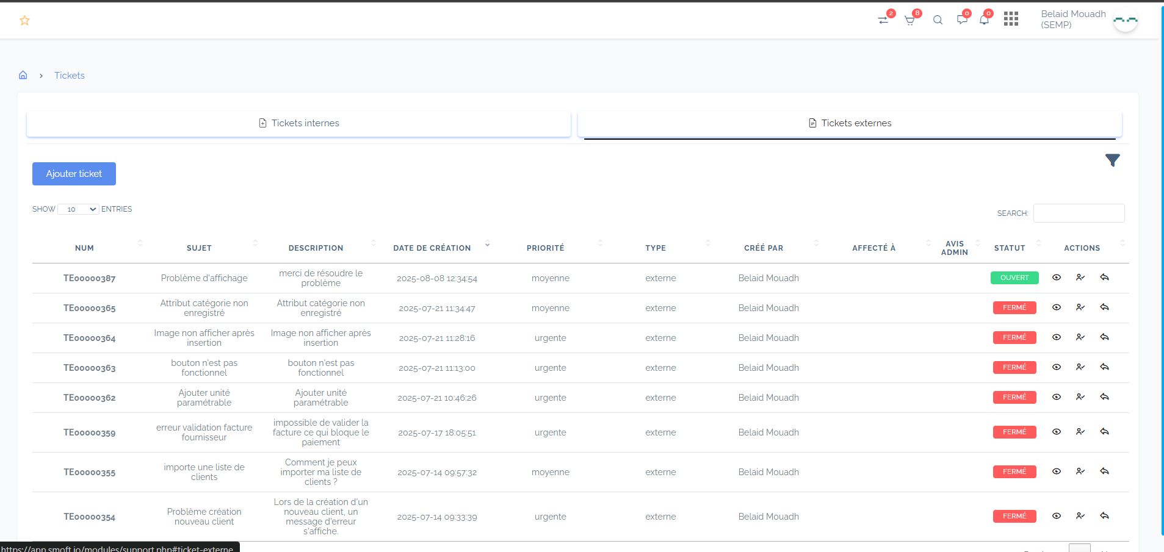Image resolution: width=1164 pixels, height=552 pixels.
Task: Assign ticket TE00000364 using user icon
Action: (1080, 337)
